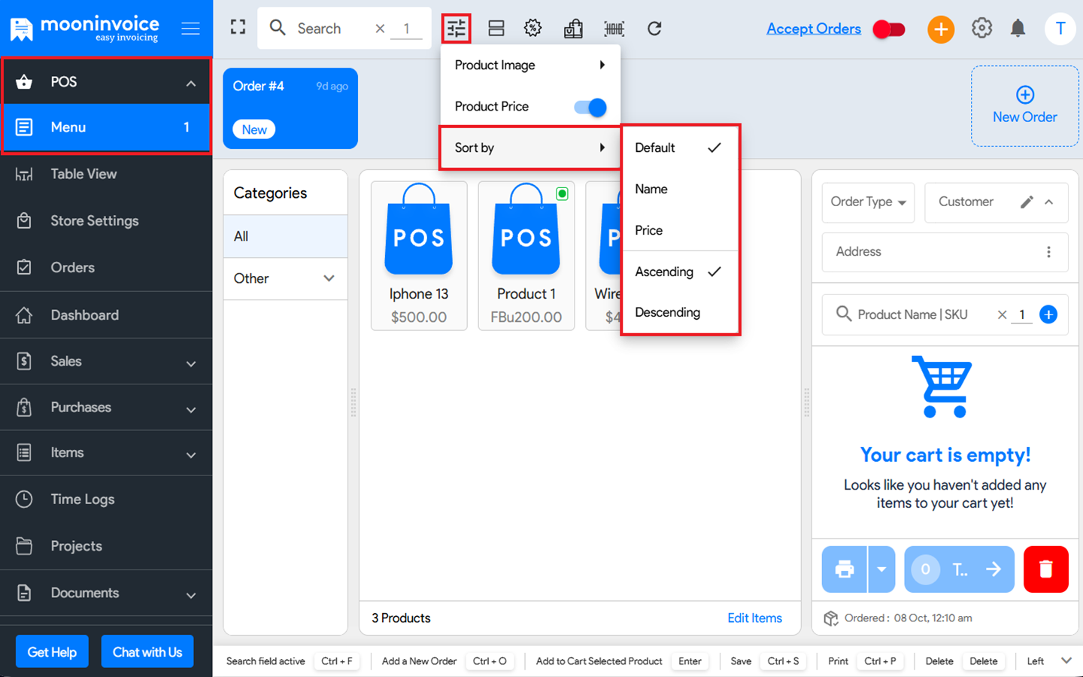Viewport: 1083px width, 677px height.
Task: Select Descending sort order
Action: [667, 312]
